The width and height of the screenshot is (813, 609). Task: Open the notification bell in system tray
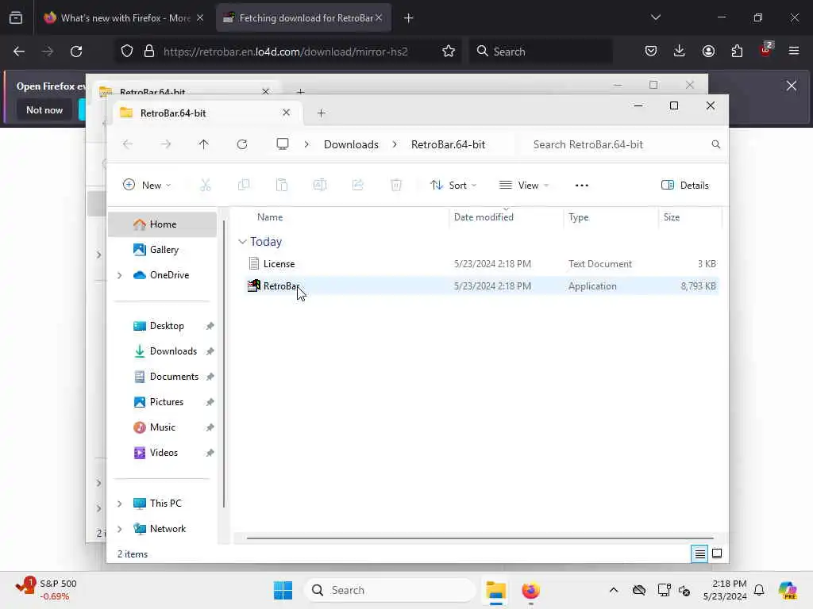click(759, 590)
